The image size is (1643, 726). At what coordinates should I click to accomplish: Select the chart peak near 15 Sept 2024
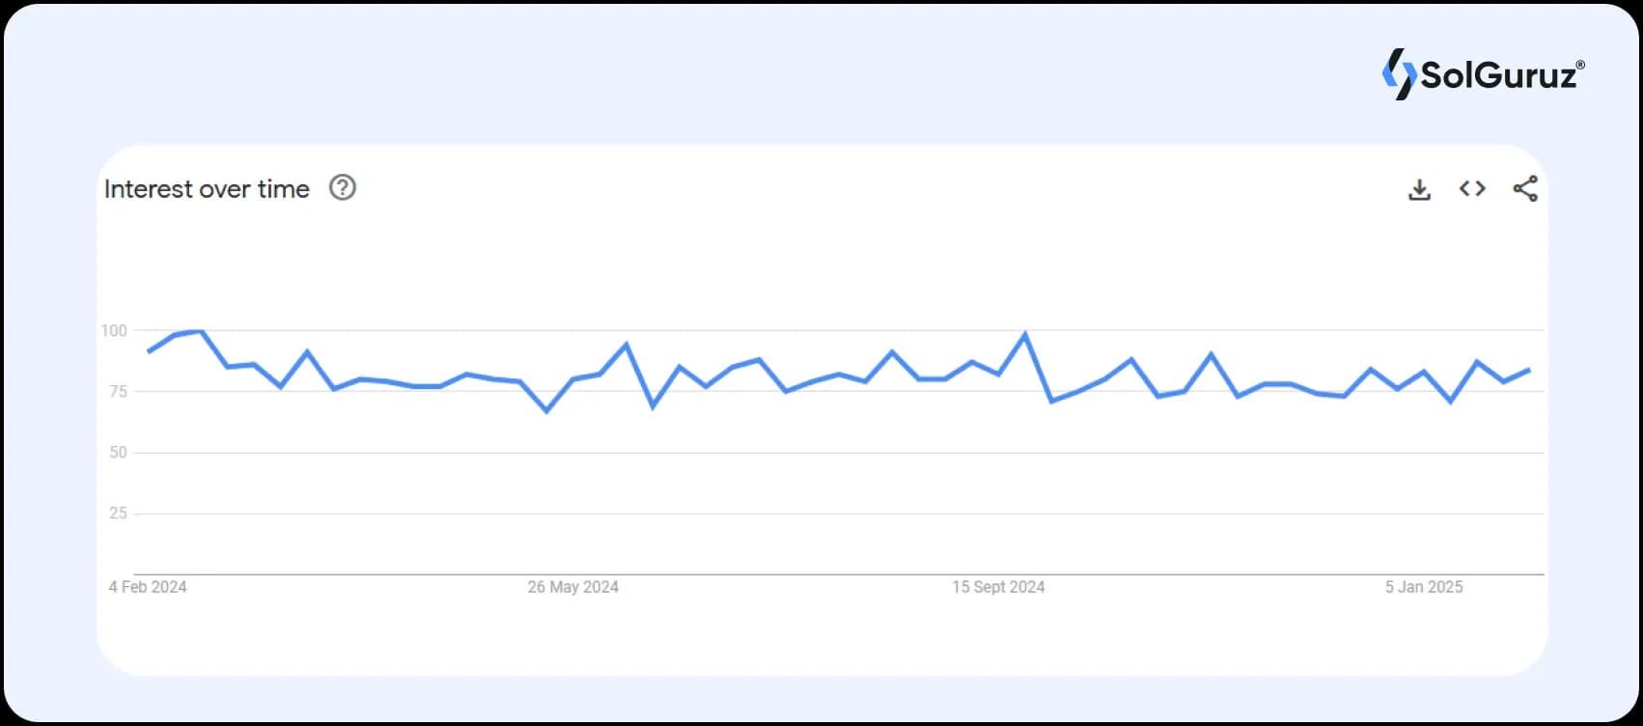[x=1025, y=332]
